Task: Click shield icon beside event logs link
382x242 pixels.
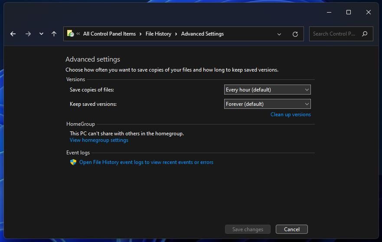Action: coord(73,162)
